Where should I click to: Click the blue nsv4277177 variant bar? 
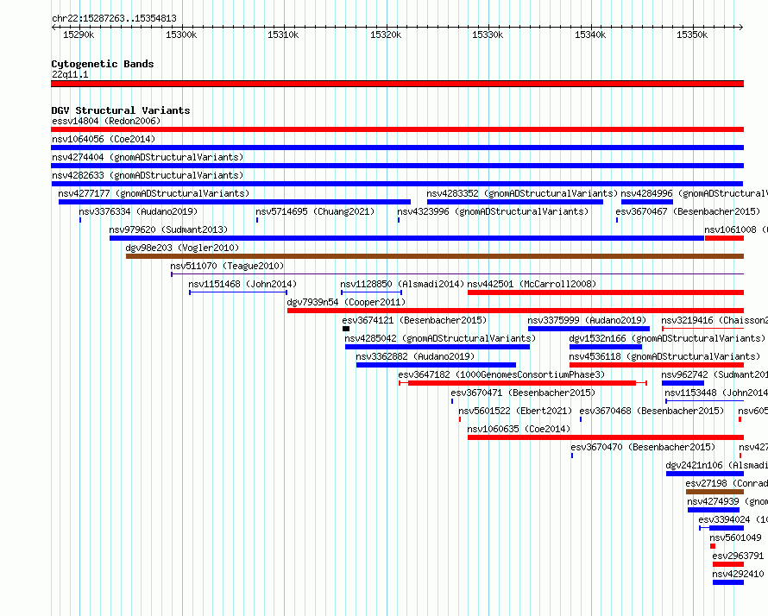pyautogui.click(x=235, y=202)
